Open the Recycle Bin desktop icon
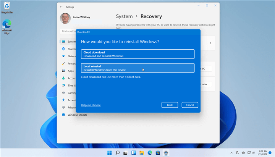The image size is (275, 157). click(6, 8)
